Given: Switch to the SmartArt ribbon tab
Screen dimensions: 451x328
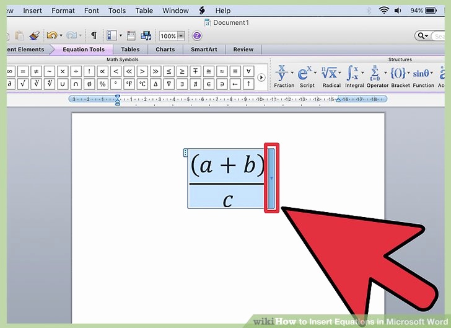Looking at the screenshot, I should coord(204,50).
